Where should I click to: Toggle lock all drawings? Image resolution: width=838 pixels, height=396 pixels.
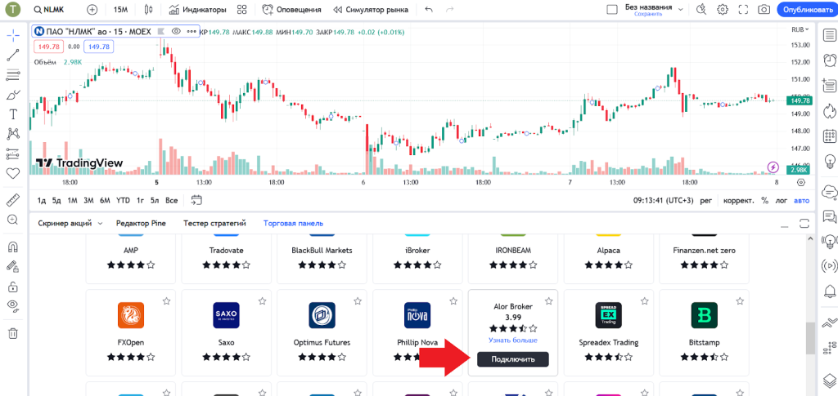coord(13,287)
